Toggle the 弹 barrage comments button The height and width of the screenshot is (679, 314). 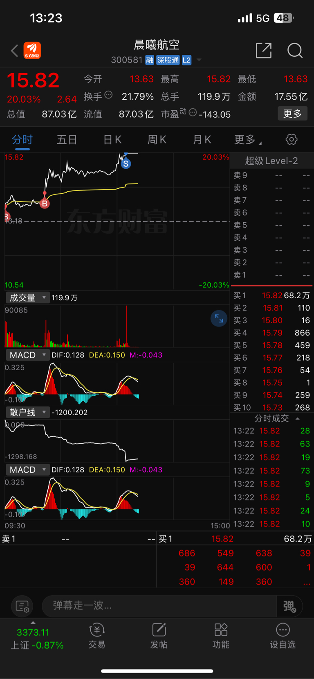pos(289,606)
